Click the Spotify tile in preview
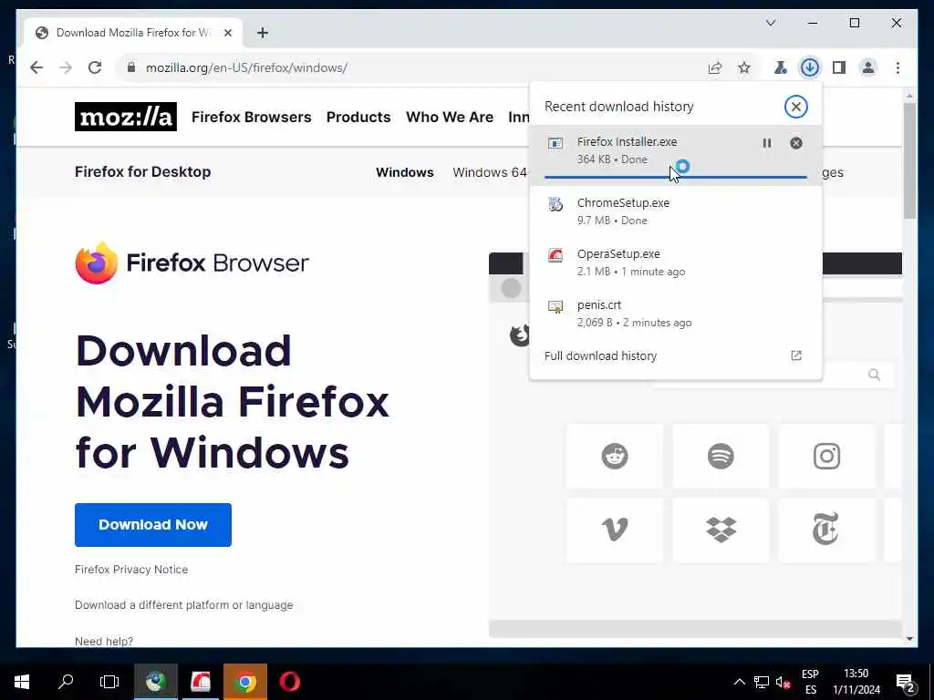Viewport: 934px width, 700px height. tap(721, 457)
